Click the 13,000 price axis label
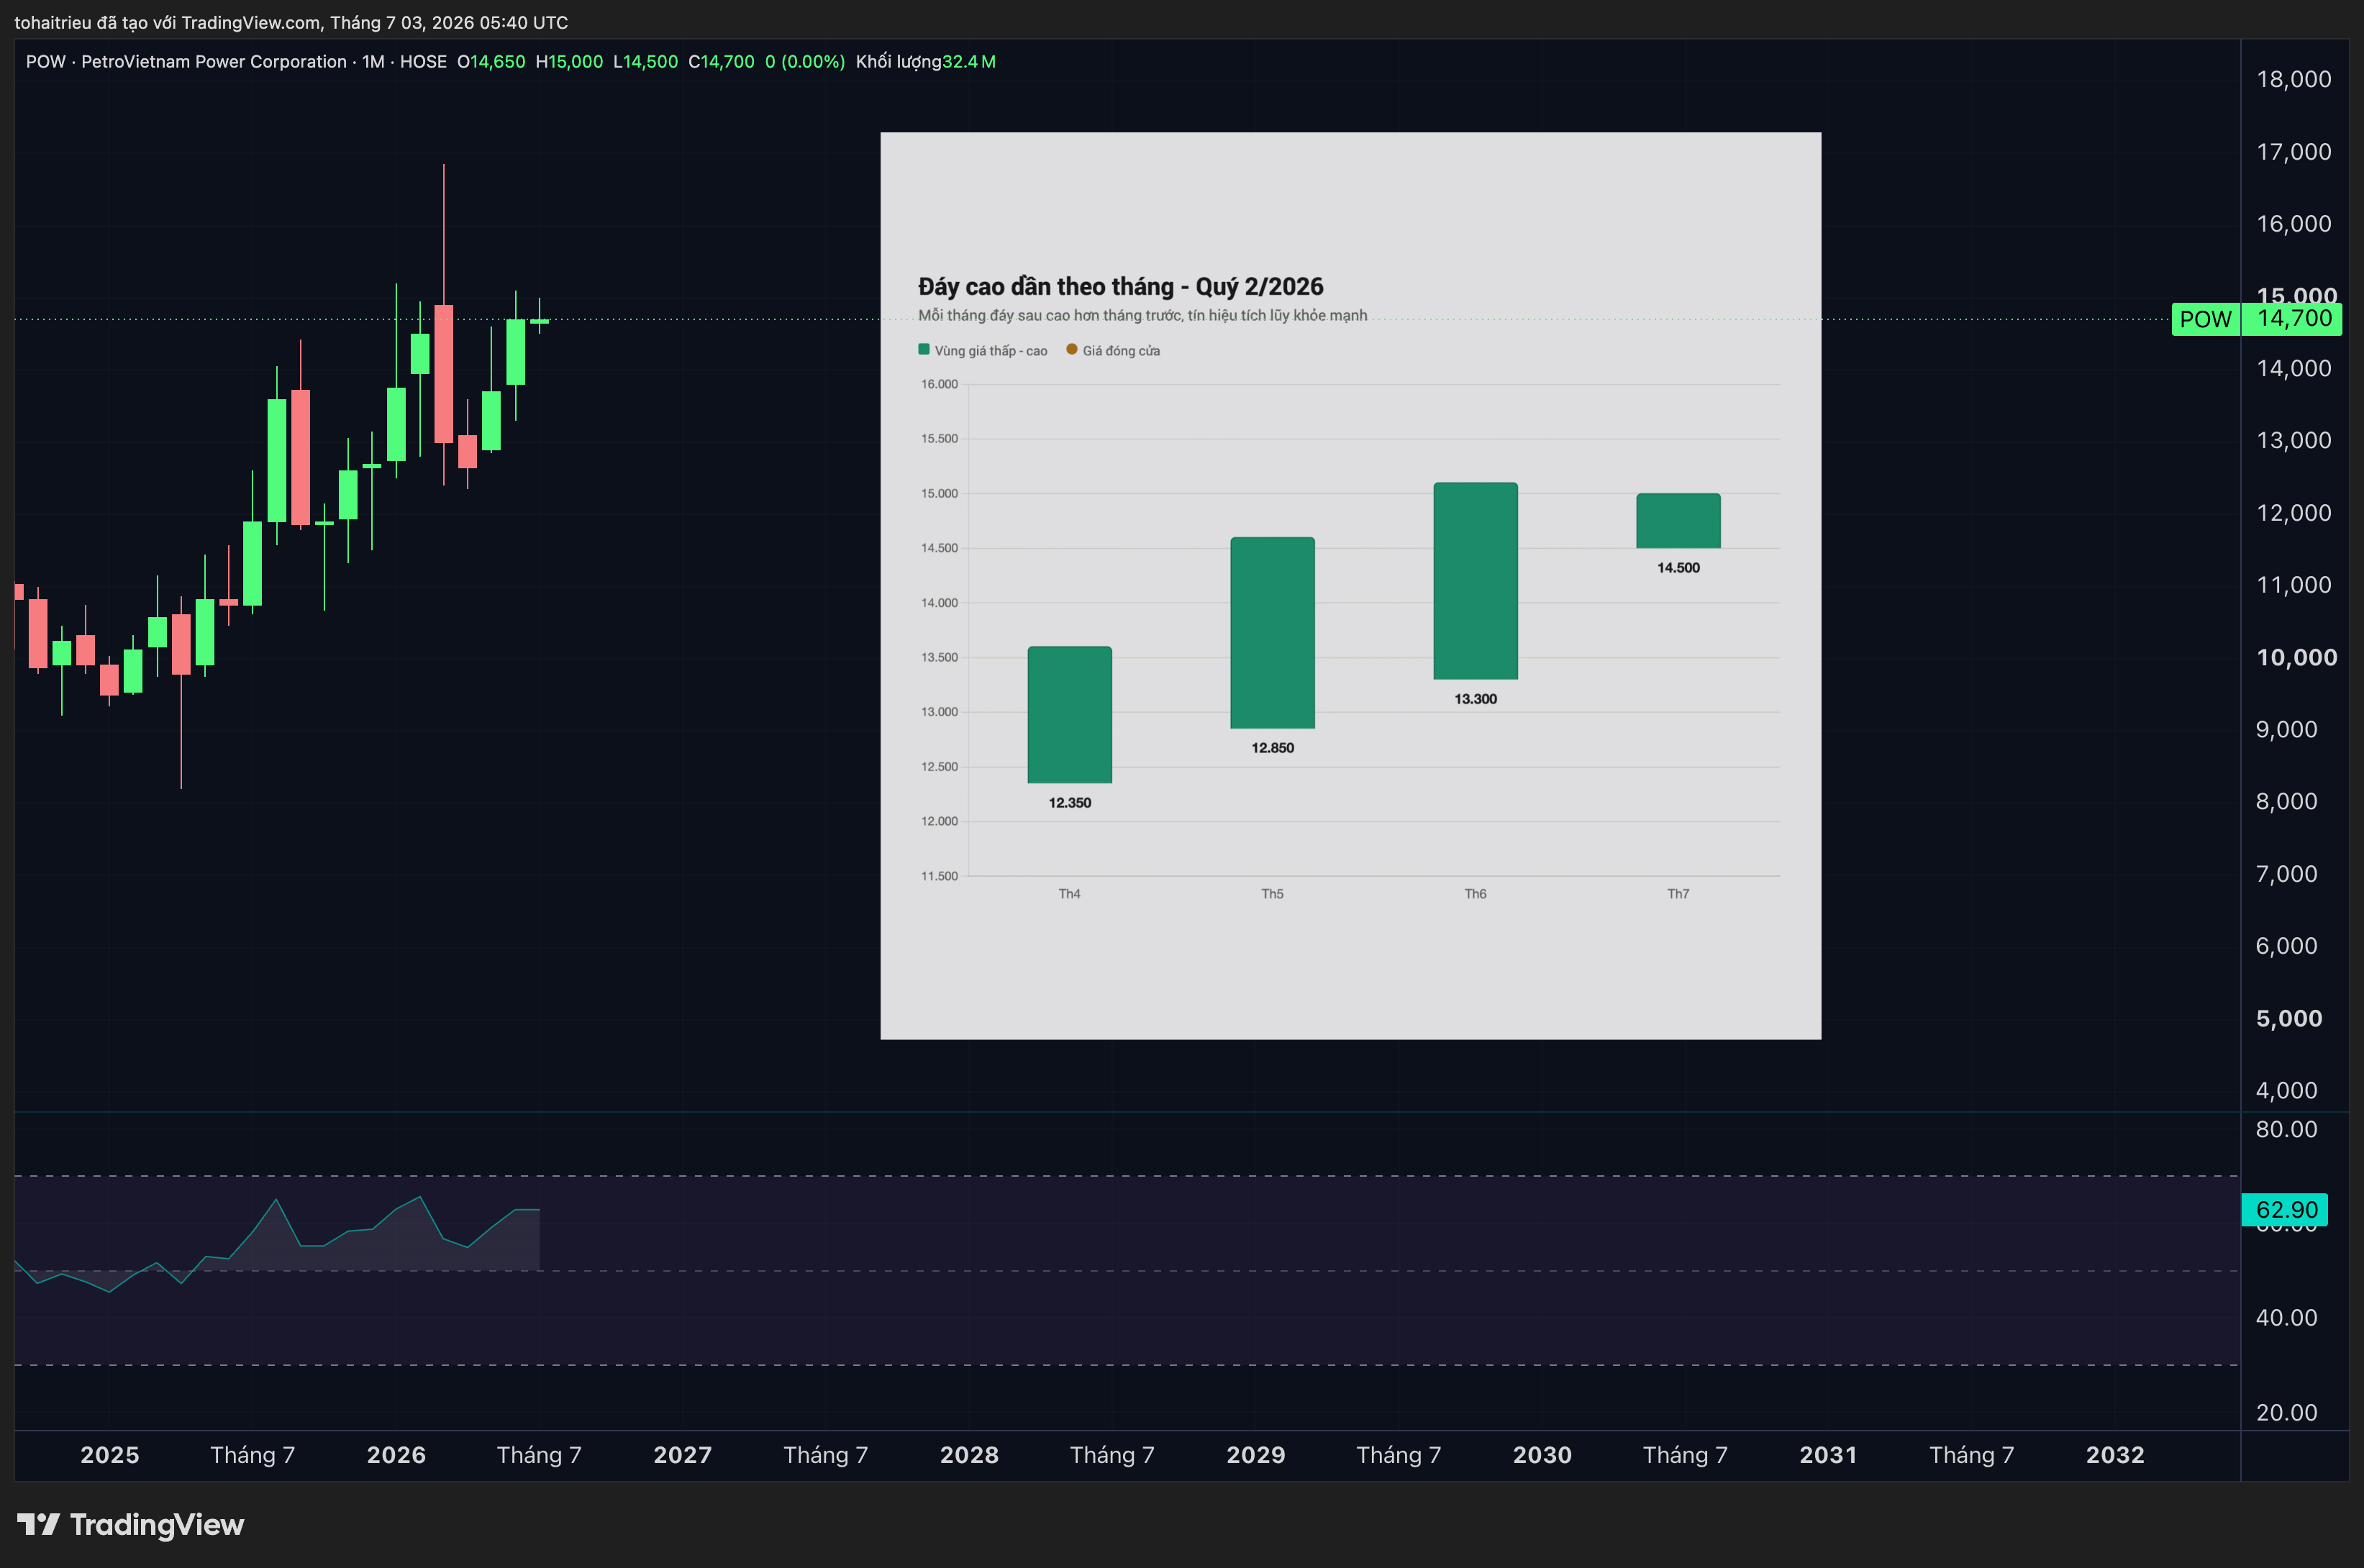This screenshot has width=2364, height=1568. point(2293,440)
